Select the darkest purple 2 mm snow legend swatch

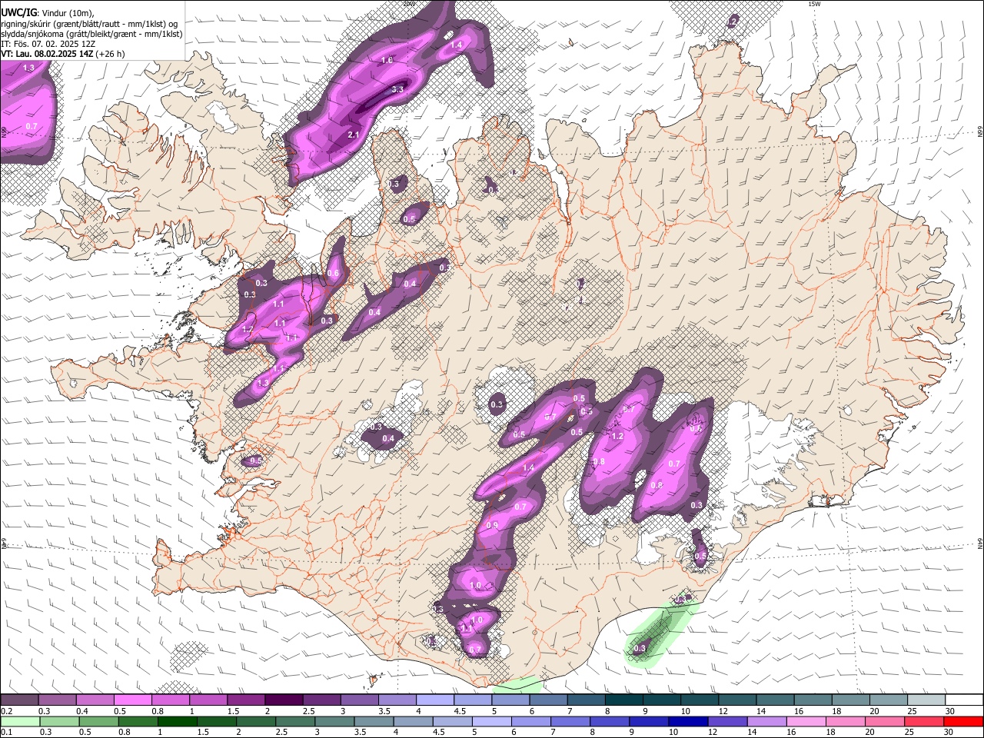pos(284,700)
